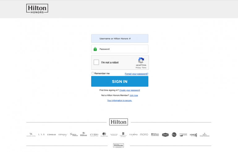Select the Conrad brand logo

pyautogui.click(x=51, y=135)
